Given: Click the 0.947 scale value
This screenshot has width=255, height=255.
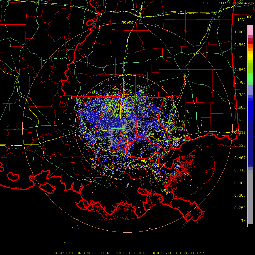Looking at the screenshot, I should [240, 44].
